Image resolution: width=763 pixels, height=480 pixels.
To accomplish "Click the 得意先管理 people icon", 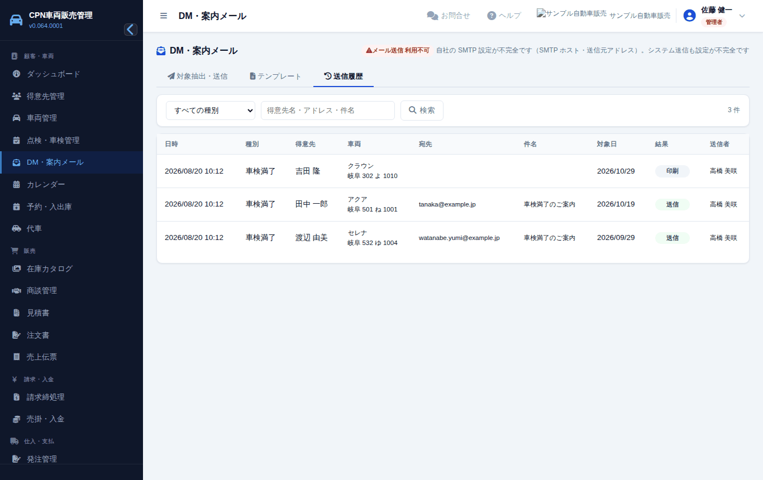I will [x=16, y=96].
